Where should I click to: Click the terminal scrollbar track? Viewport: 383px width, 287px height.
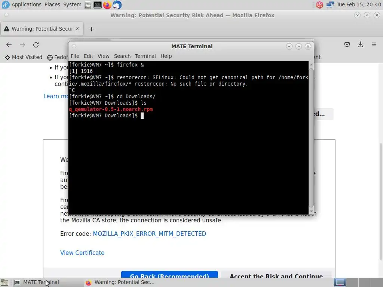(311, 138)
